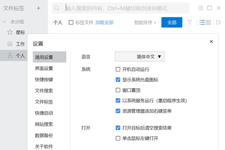Close the 设置 dialog
The height and width of the screenshot is (150, 225).
coord(211,42)
